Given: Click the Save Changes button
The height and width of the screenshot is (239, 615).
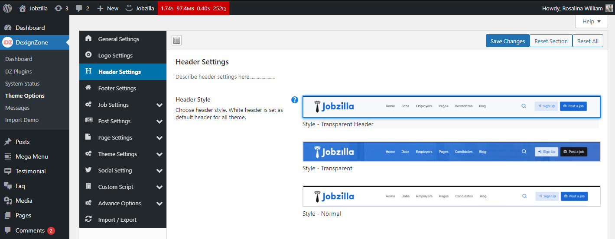Looking at the screenshot, I should point(507,41).
